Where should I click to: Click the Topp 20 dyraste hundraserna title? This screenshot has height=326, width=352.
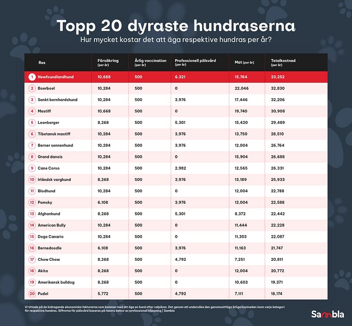click(176, 26)
